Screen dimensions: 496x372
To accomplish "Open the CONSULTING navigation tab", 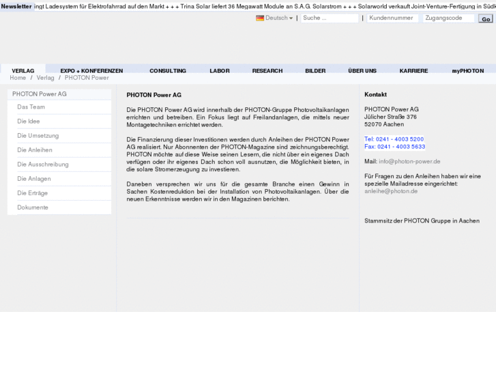I will (x=168, y=70).
